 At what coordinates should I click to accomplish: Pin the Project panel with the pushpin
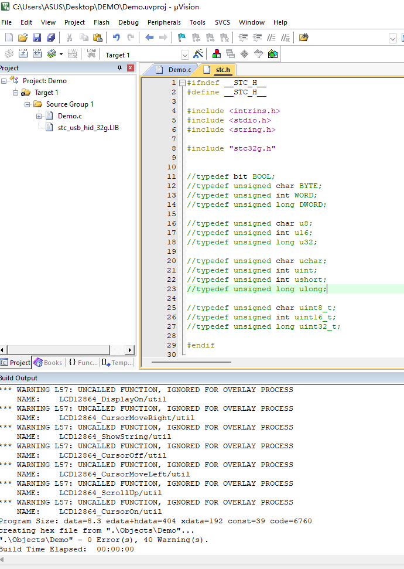(x=119, y=68)
